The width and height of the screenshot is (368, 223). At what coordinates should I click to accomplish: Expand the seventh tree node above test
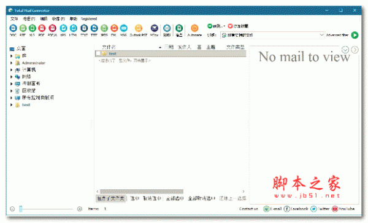coord(11,98)
